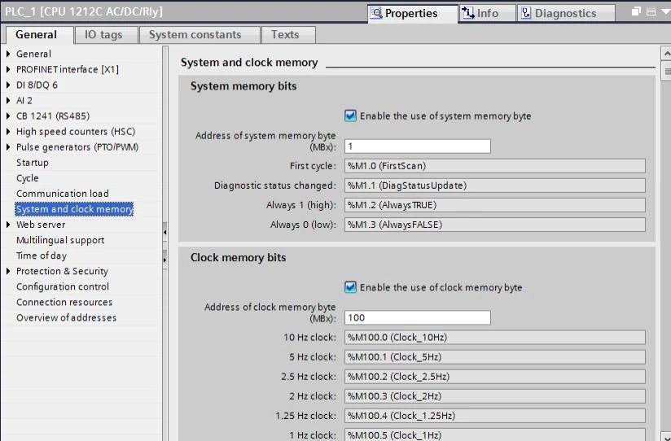Image resolution: width=671 pixels, height=441 pixels.
Task: Click the float inspector window icon
Action: pyautogui.click(x=637, y=13)
